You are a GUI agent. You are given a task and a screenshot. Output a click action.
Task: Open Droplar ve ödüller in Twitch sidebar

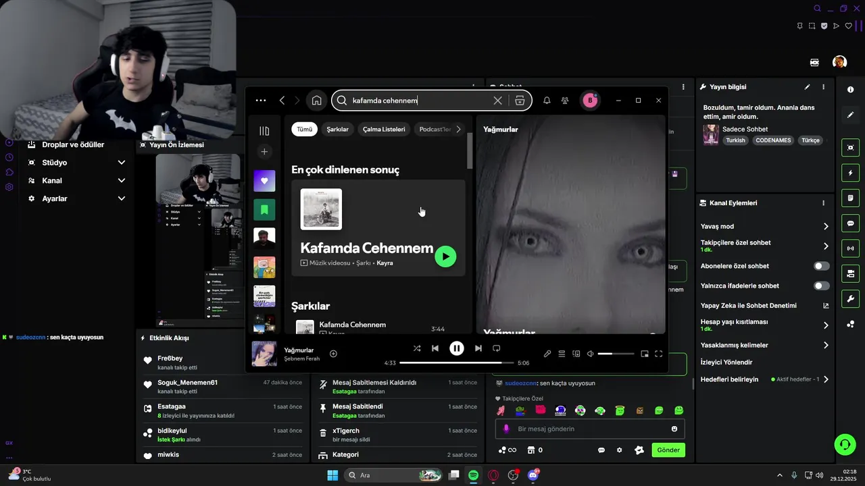pyautogui.click(x=73, y=144)
